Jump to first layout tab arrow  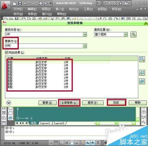pos(17,123)
